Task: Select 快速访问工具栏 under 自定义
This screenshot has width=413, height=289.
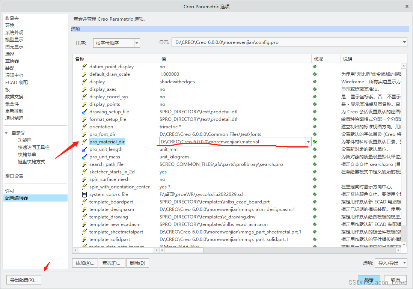Action: tap(34, 147)
